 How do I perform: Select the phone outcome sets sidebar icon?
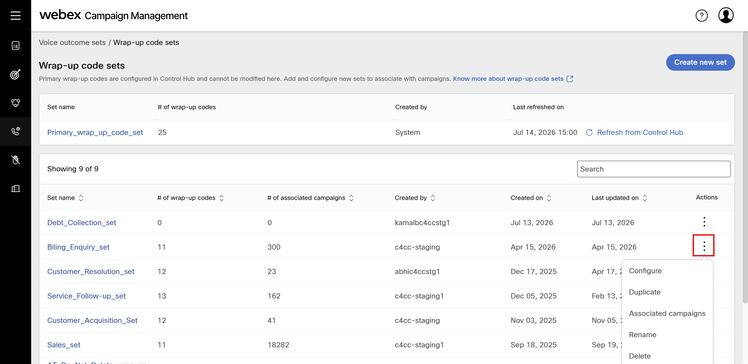[x=15, y=131]
